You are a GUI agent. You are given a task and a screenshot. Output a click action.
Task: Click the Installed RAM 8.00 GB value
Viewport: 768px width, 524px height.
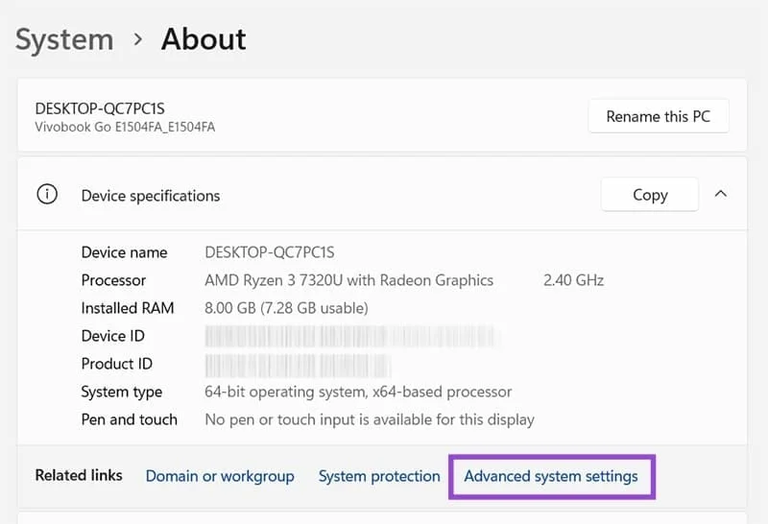(x=286, y=308)
